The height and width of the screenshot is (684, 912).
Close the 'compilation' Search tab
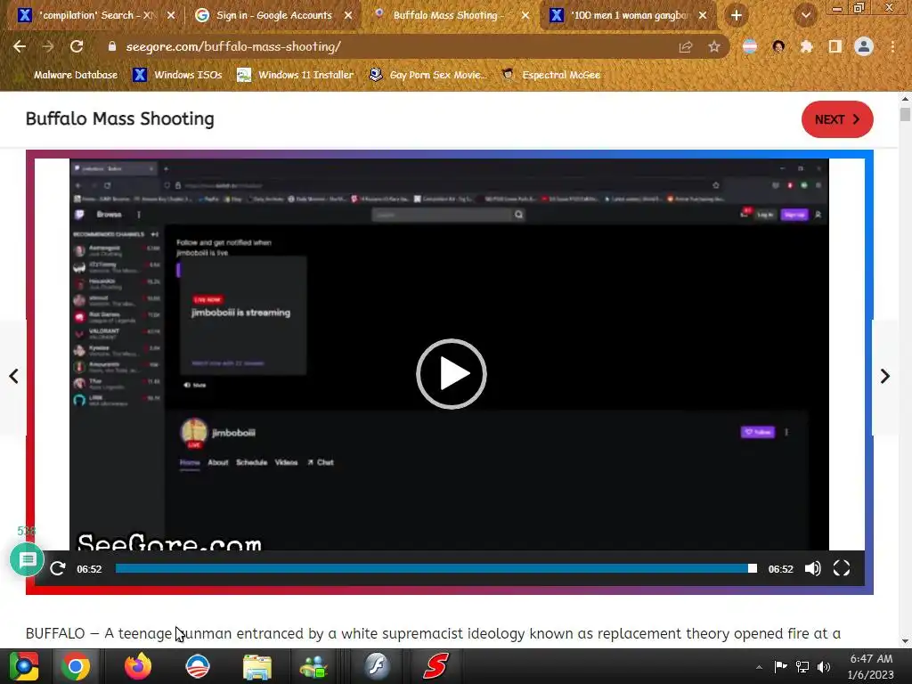click(x=170, y=15)
